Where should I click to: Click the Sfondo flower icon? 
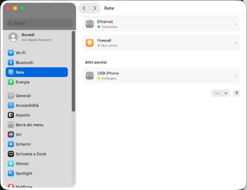pyautogui.click(x=11, y=164)
